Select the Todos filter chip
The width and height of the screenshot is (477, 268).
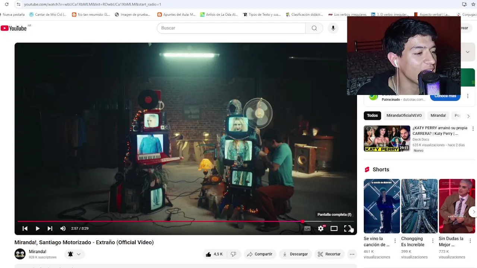[372, 116]
